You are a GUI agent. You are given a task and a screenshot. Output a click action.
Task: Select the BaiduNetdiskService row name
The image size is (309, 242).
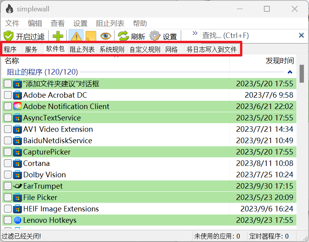(x=58, y=140)
